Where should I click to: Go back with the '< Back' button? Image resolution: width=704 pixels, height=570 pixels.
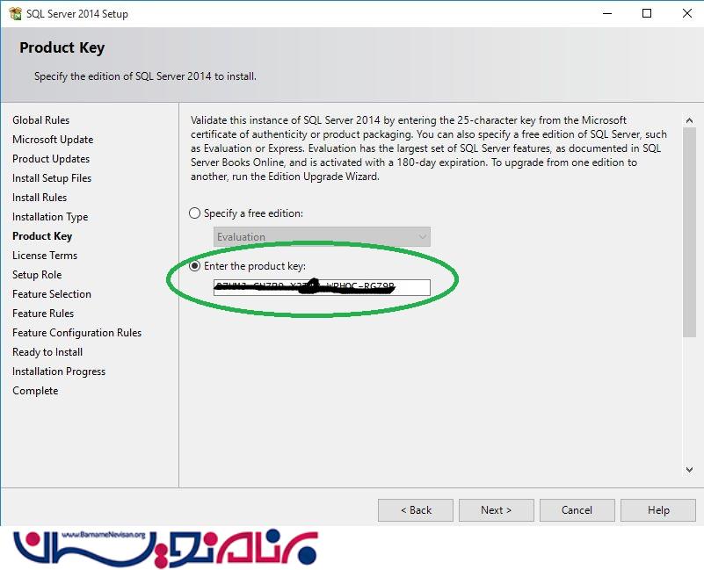pyautogui.click(x=416, y=510)
